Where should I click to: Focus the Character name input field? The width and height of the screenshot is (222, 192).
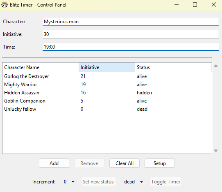[131, 22]
